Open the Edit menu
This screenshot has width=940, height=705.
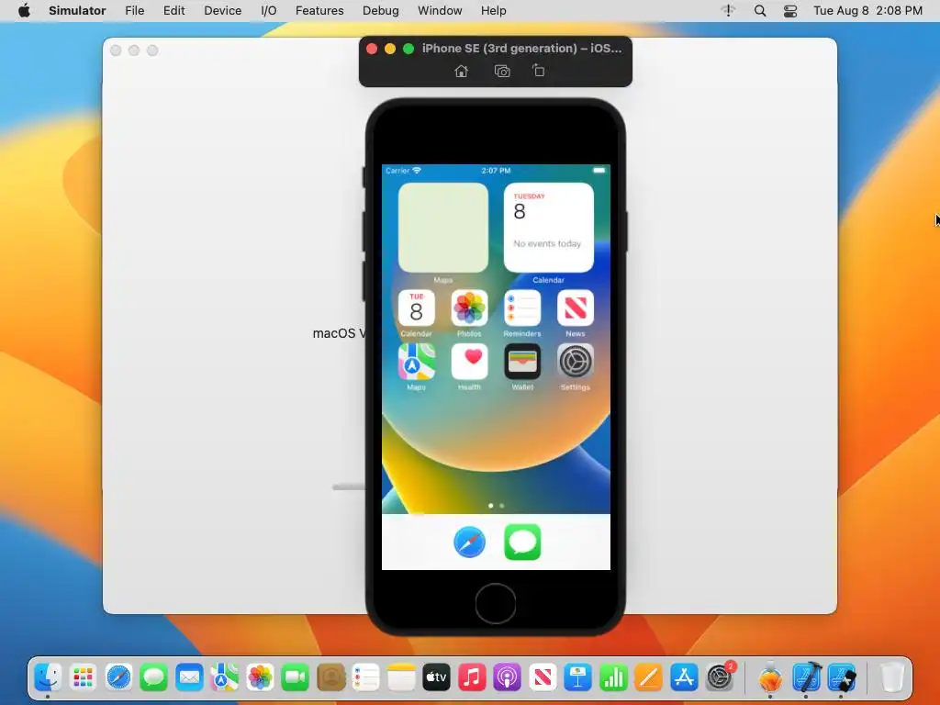pos(173,11)
